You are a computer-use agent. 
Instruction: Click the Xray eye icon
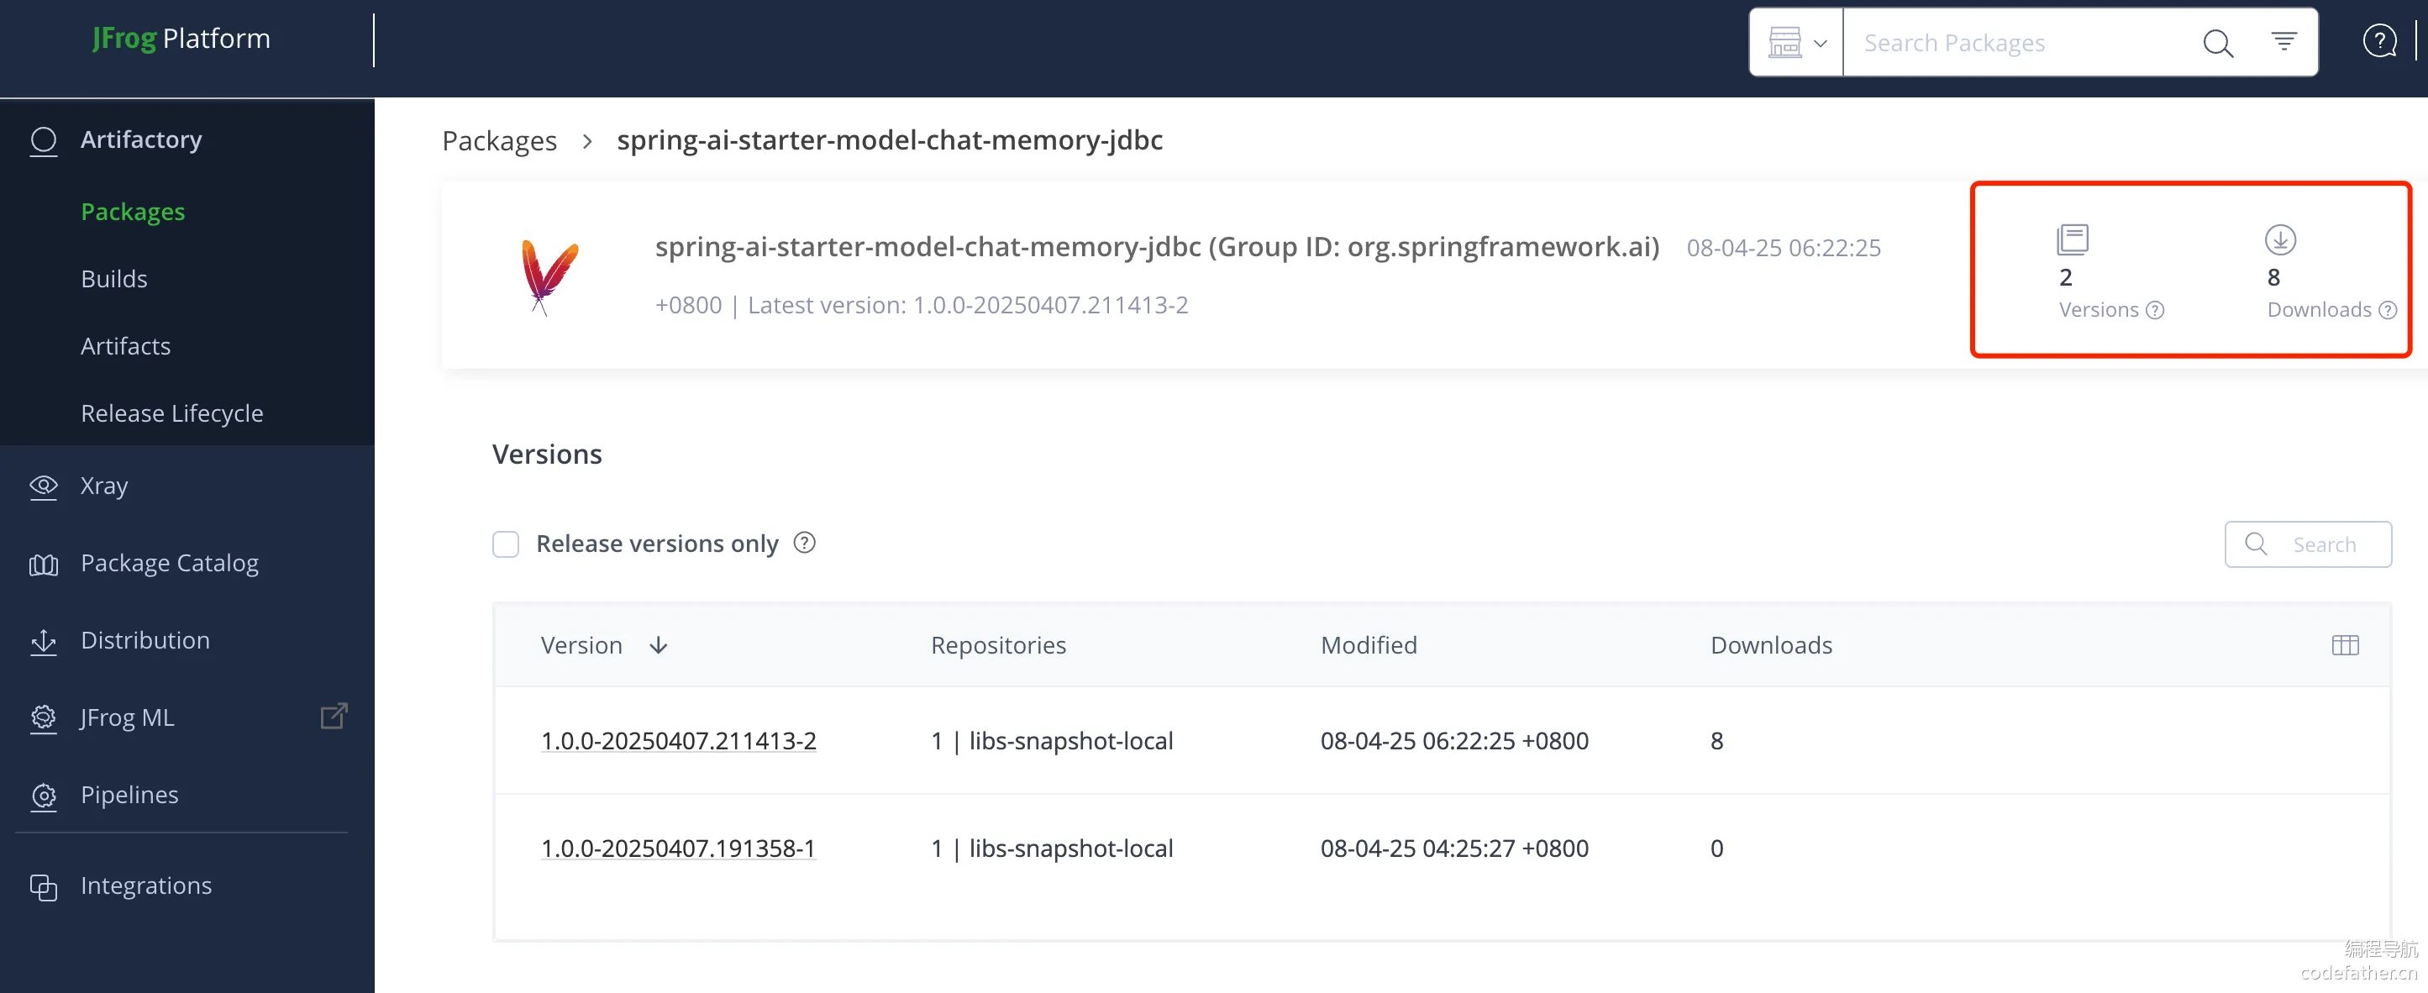pos(44,487)
